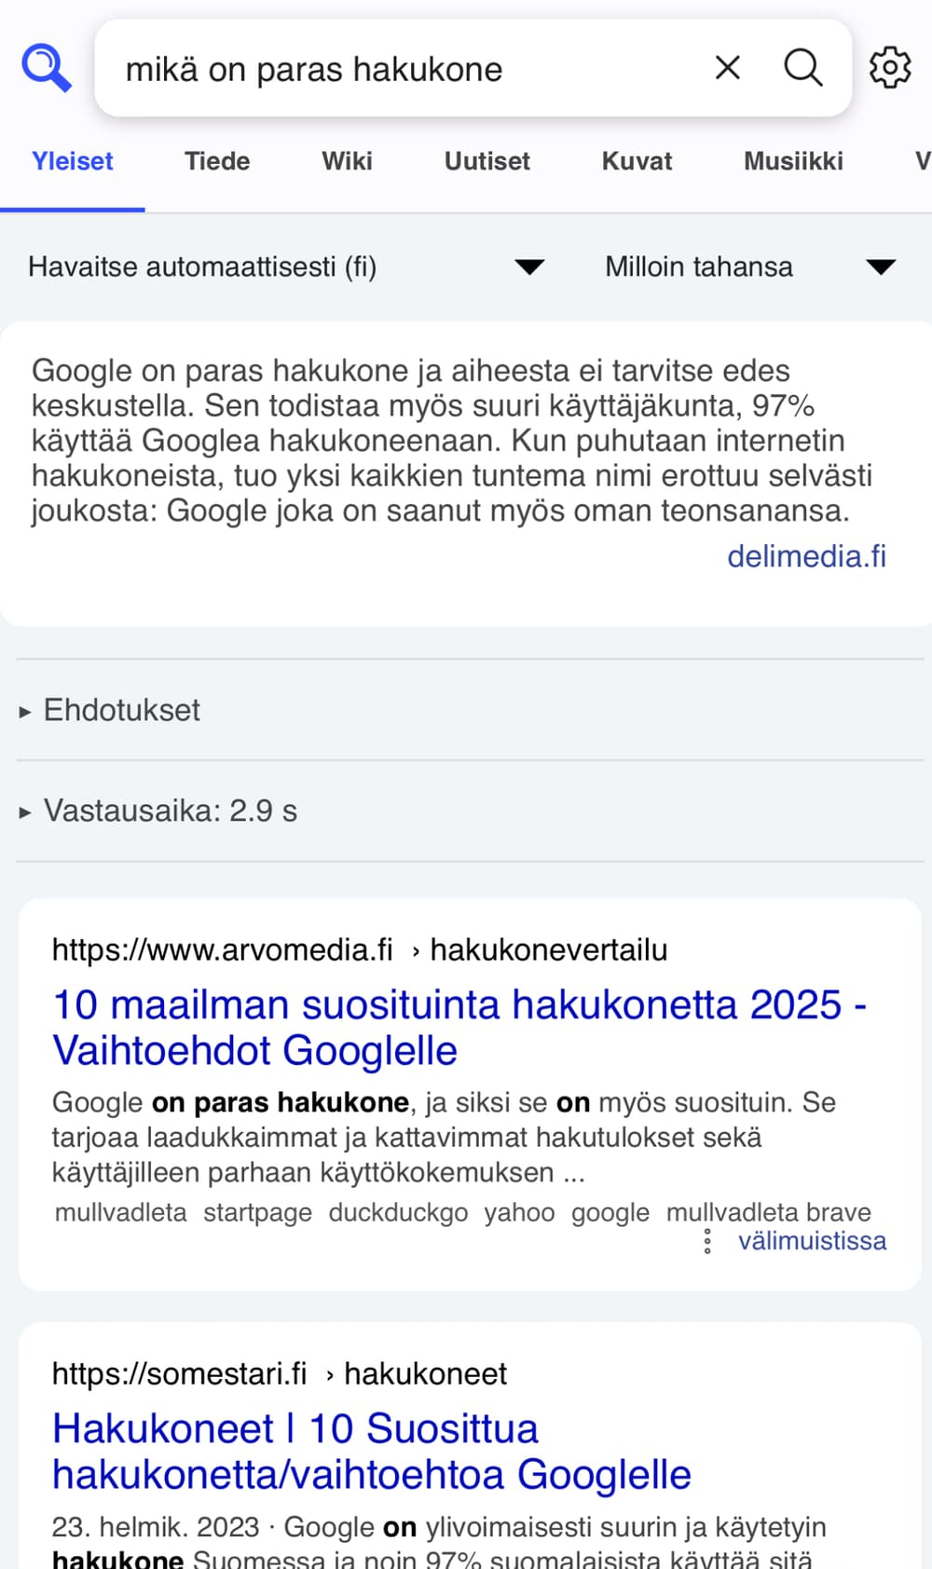Open the delimedia.fi source link
932x1569 pixels.
click(806, 556)
